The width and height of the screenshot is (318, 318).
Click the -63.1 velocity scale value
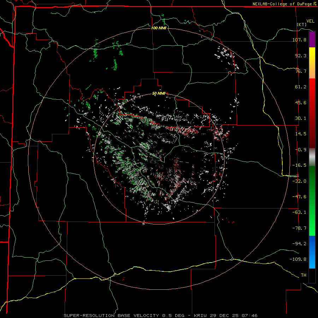click(x=299, y=212)
